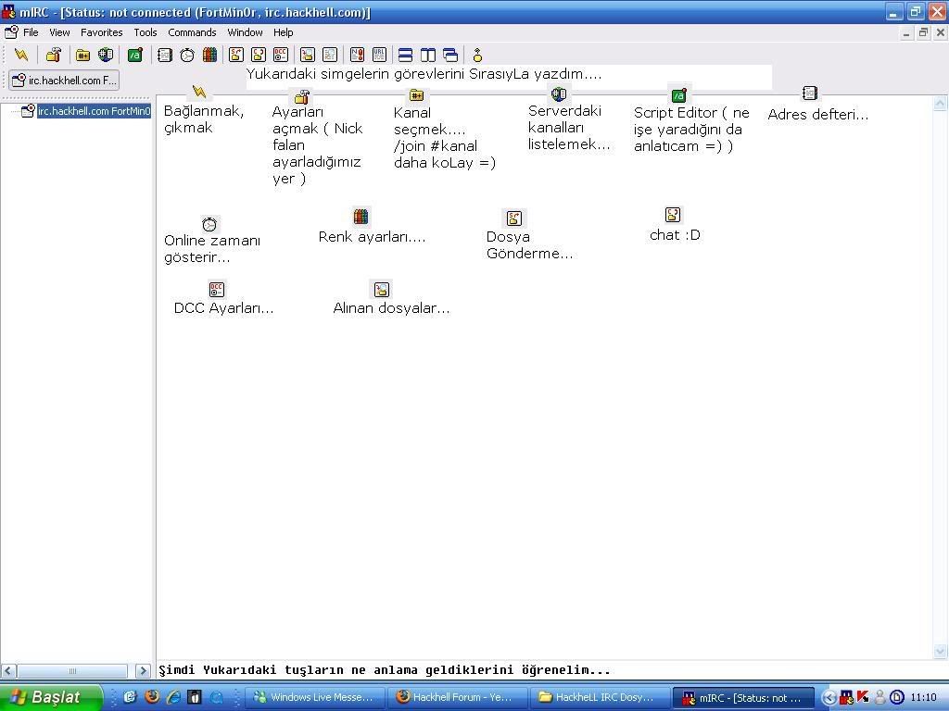
Task: Open the Window menu
Action: tap(245, 32)
